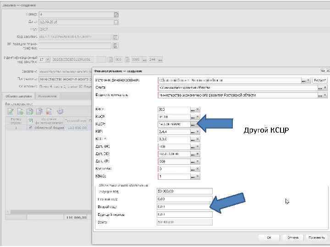Viewport: 330px width, 247px height.
Task: Clear the Смета field with its X icon
Action: point(325,88)
